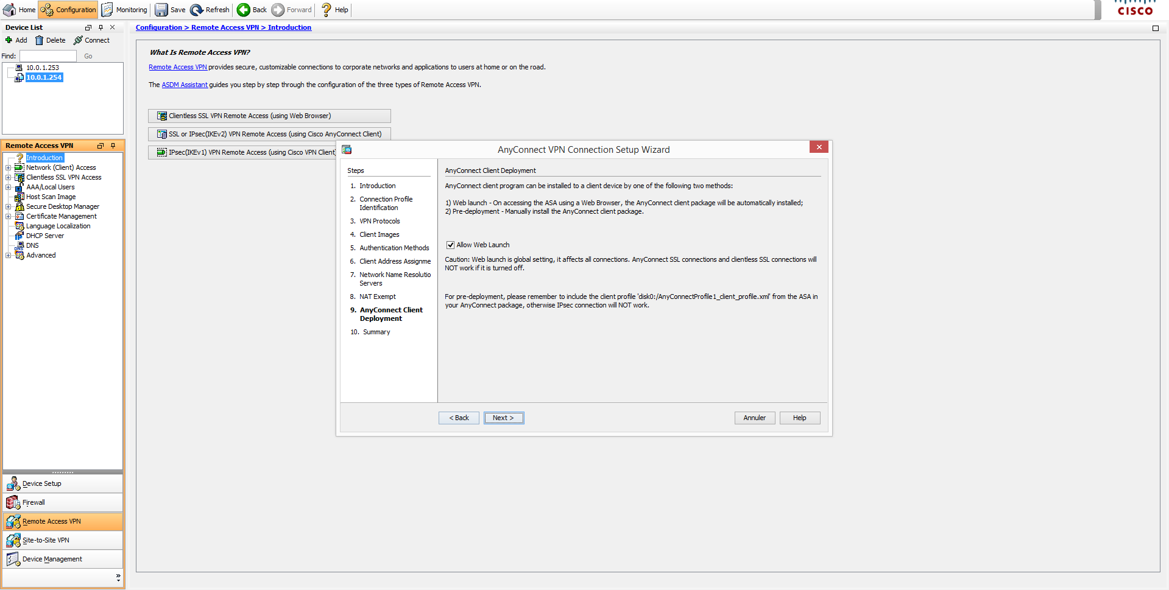
Task: Click the Save toolbar button
Action: click(x=171, y=10)
